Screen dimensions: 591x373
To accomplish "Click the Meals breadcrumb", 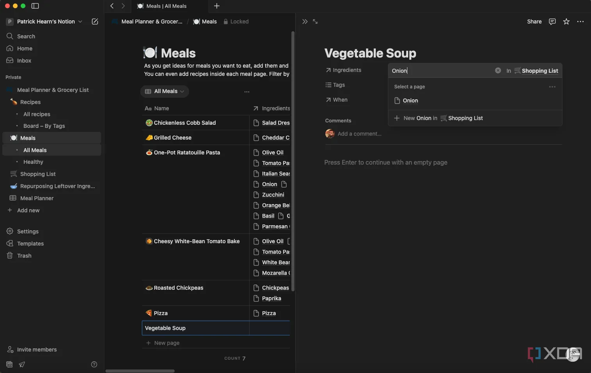I will tap(205, 22).
